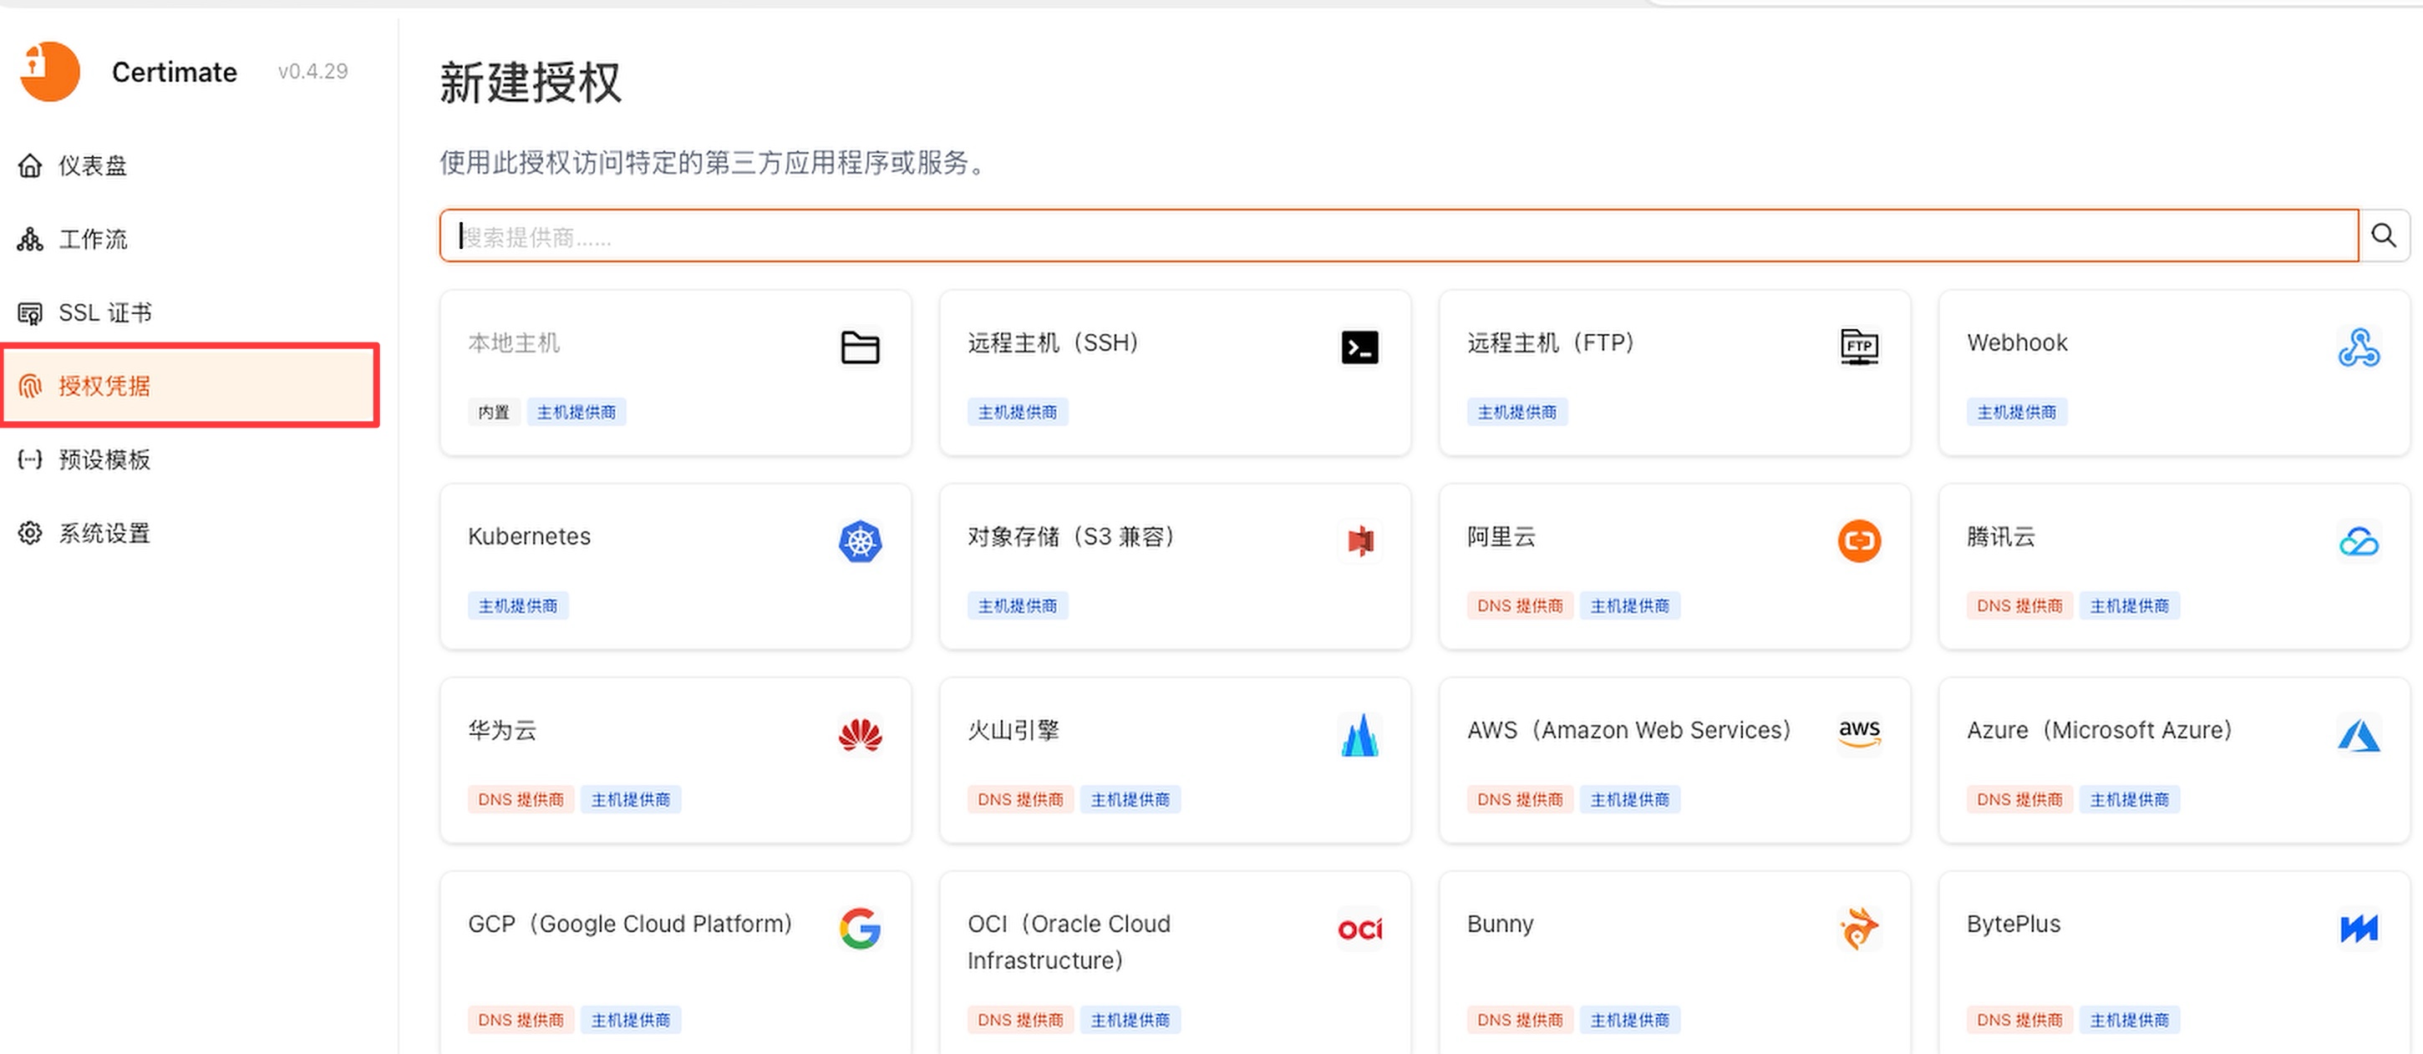
Task: Click the 主机提供商 tag on Azure
Action: tap(2130, 799)
